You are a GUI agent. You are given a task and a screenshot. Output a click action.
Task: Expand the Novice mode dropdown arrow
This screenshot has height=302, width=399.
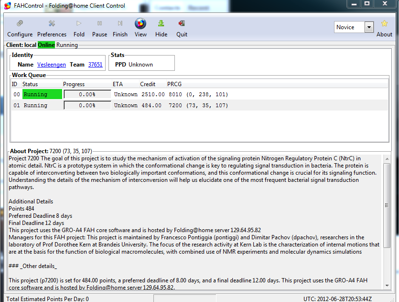coord(369,27)
